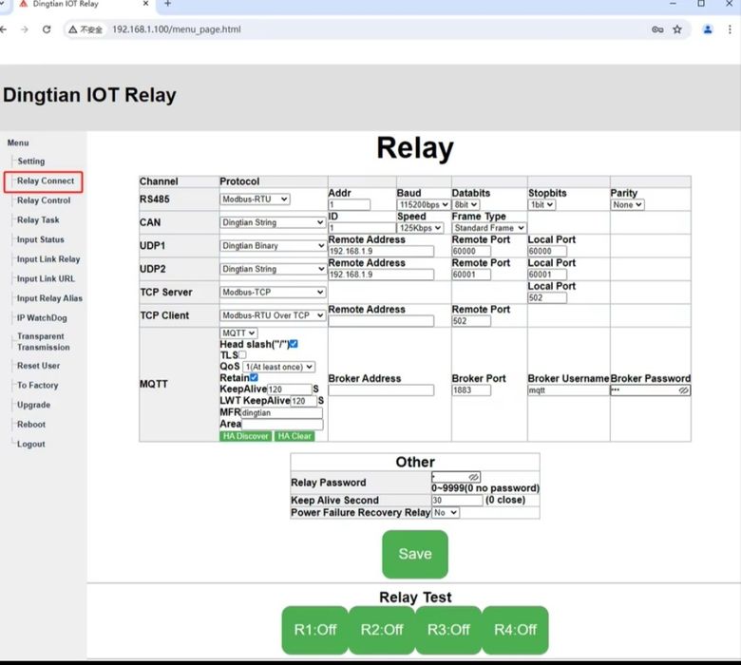Viewport: 741px width, 665px height.
Task: Reveal the Relay Password with eye icon
Action: pos(473,477)
